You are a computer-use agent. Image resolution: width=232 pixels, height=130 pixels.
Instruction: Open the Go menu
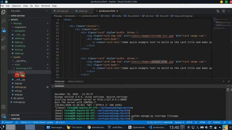pos(32,6)
